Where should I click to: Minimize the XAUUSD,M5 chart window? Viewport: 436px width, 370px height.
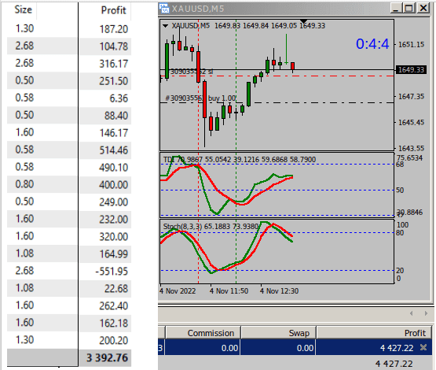tap(396, 8)
